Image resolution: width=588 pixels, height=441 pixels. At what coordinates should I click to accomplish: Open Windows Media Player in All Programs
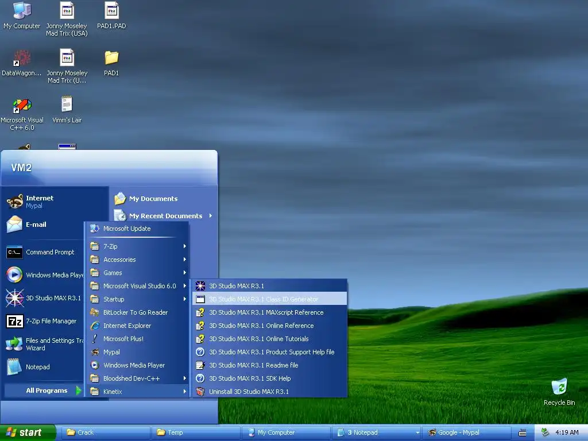(x=137, y=365)
